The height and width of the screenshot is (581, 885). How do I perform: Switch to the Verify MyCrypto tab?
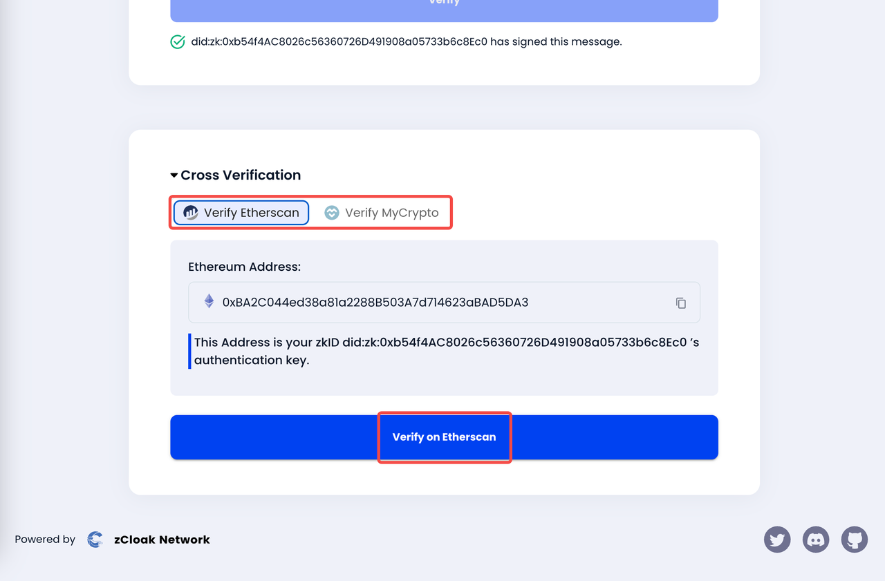(382, 213)
